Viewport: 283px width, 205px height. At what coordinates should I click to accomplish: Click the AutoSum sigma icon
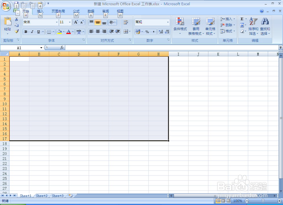[242, 19]
